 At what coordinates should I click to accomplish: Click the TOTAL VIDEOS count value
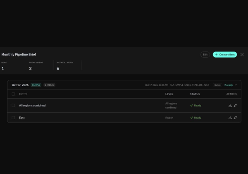30,68
